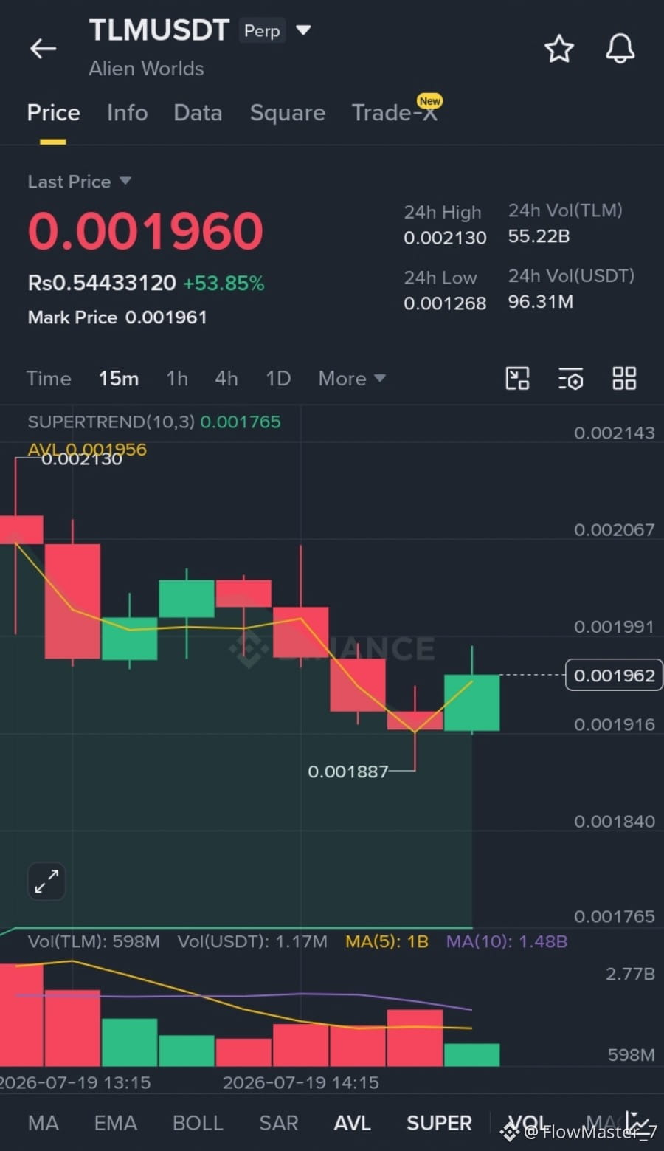Click the Last Price value 0.001960
The width and height of the screenshot is (664, 1151).
point(145,231)
